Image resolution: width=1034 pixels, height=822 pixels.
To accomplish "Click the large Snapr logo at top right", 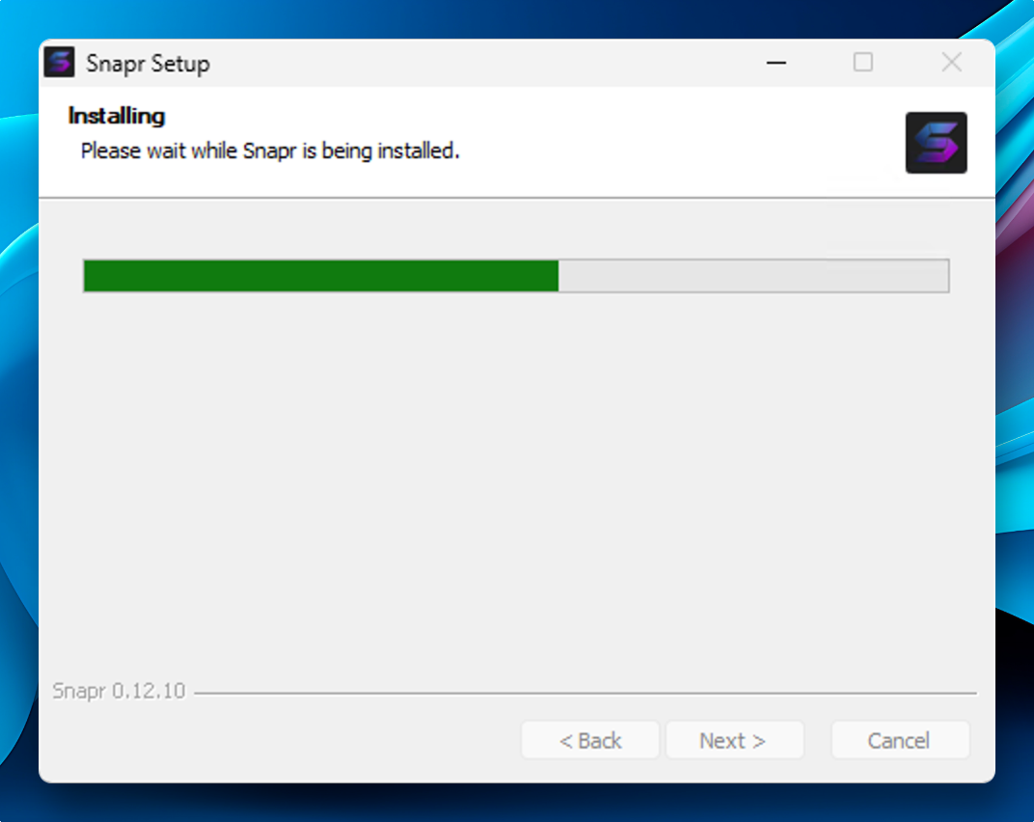I will (x=936, y=141).
